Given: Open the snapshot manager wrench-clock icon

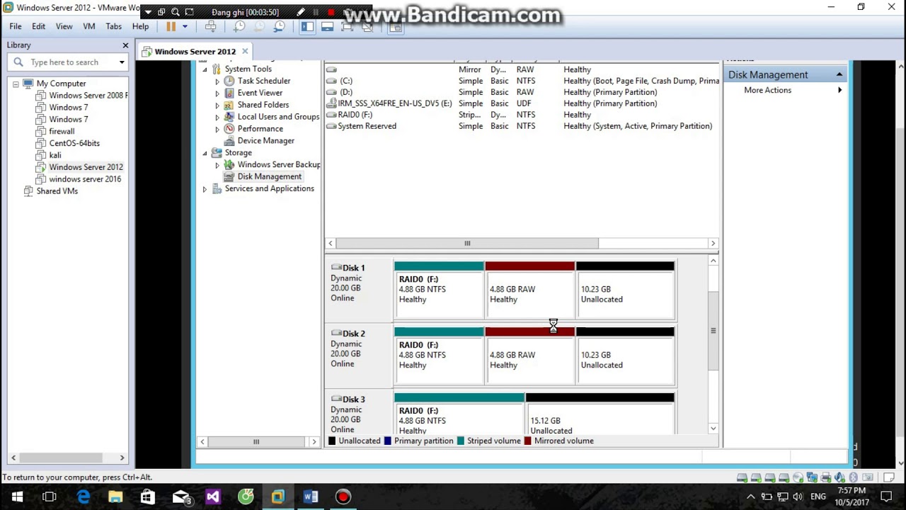Looking at the screenshot, I should (x=280, y=26).
